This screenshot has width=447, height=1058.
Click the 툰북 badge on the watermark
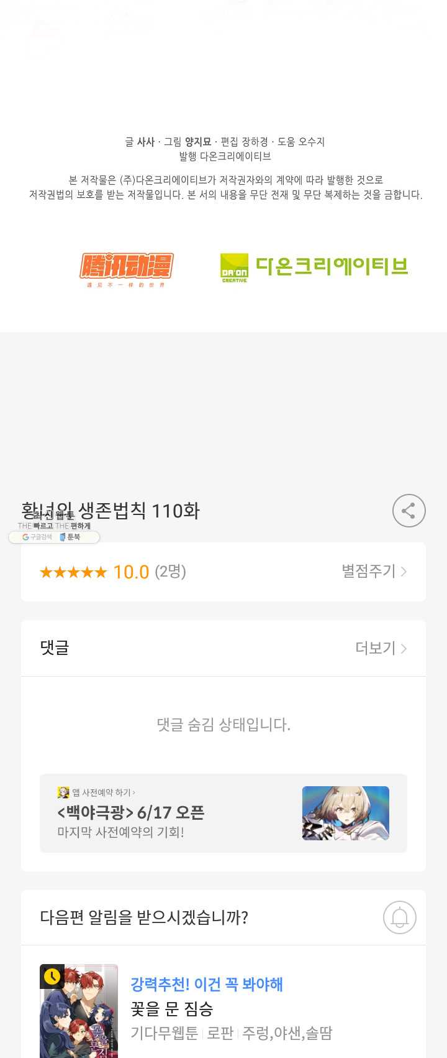(x=70, y=537)
